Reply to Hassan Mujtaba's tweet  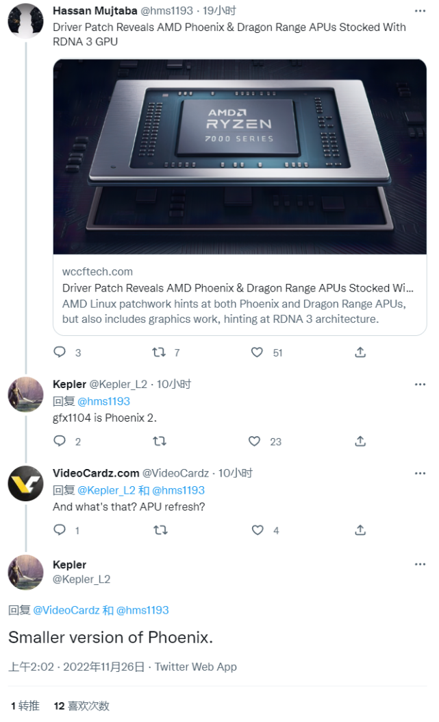click(58, 352)
